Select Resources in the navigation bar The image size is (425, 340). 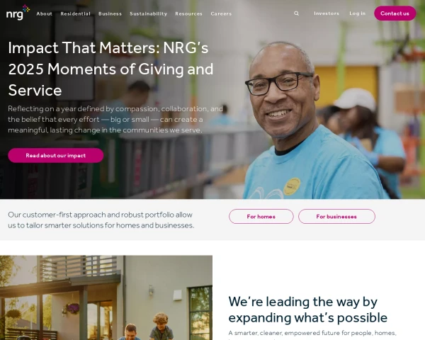click(188, 13)
